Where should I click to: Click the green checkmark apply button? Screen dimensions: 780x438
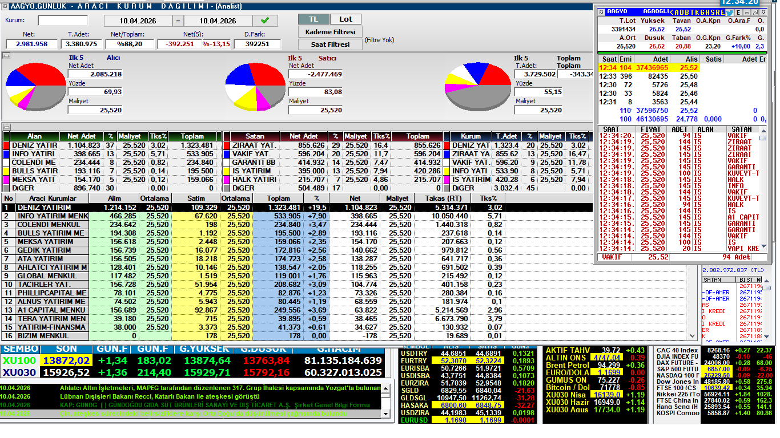click(265, 21)
